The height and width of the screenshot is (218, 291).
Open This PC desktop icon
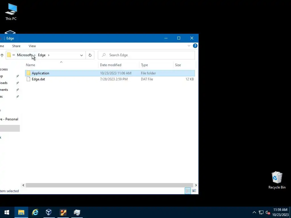pos(11,12)
